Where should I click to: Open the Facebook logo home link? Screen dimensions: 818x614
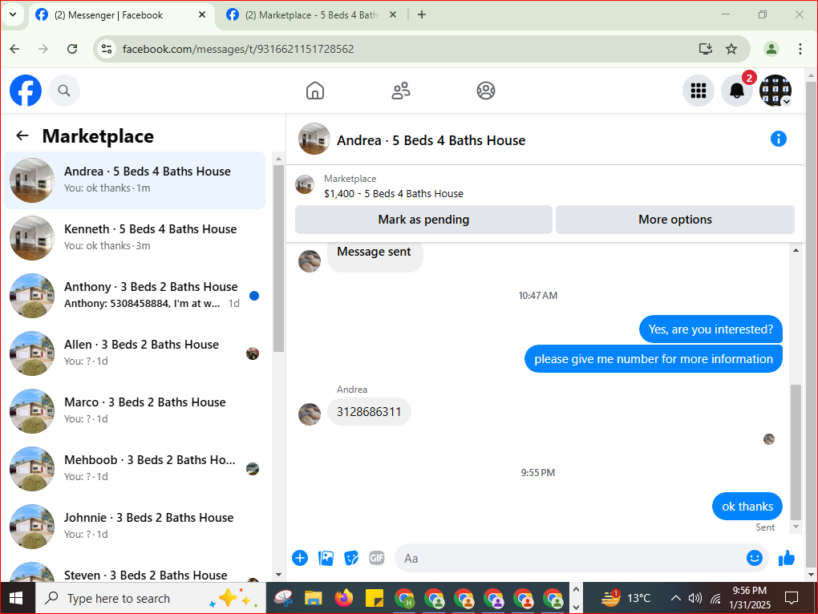pyautogui.click(x=26, y=91)
